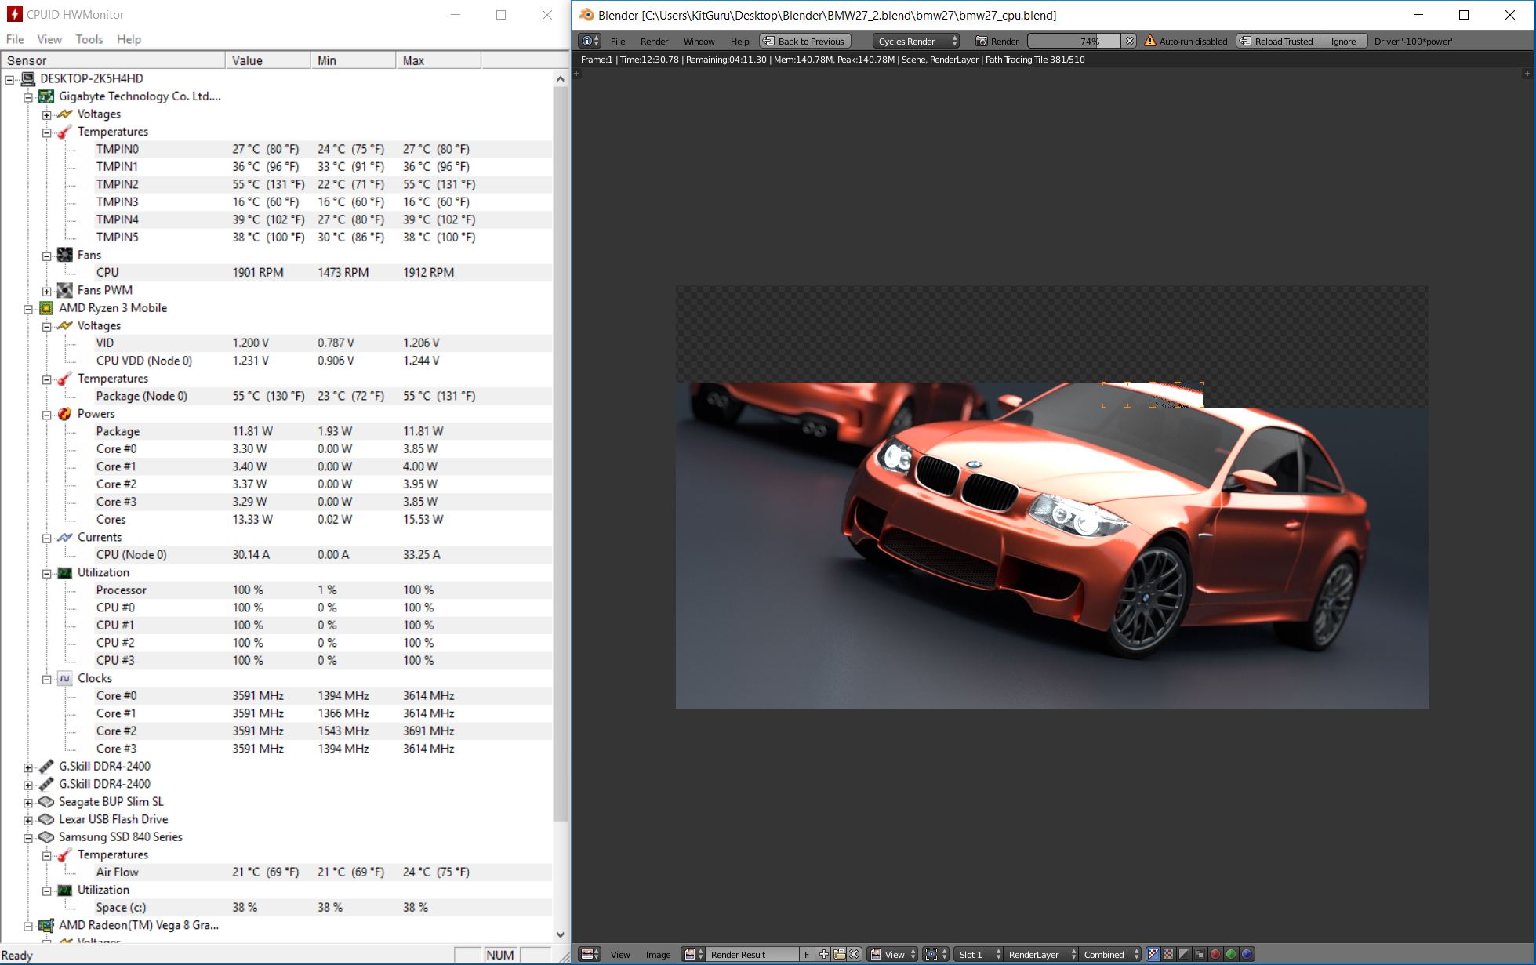Open Blender's Window menu

[x=698, y=41]
